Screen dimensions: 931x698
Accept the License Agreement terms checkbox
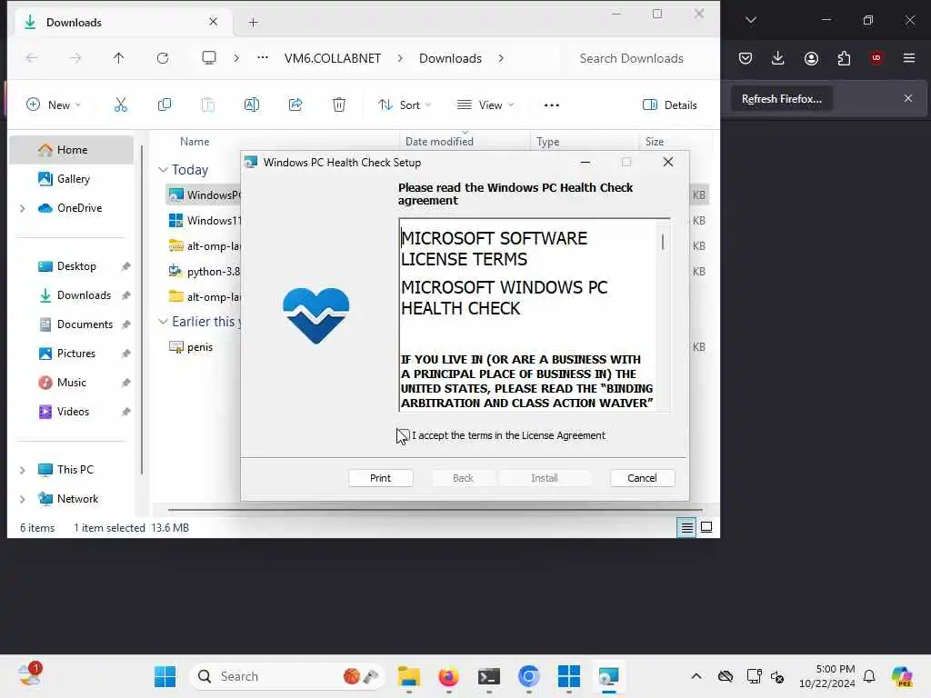pos(403,435)
